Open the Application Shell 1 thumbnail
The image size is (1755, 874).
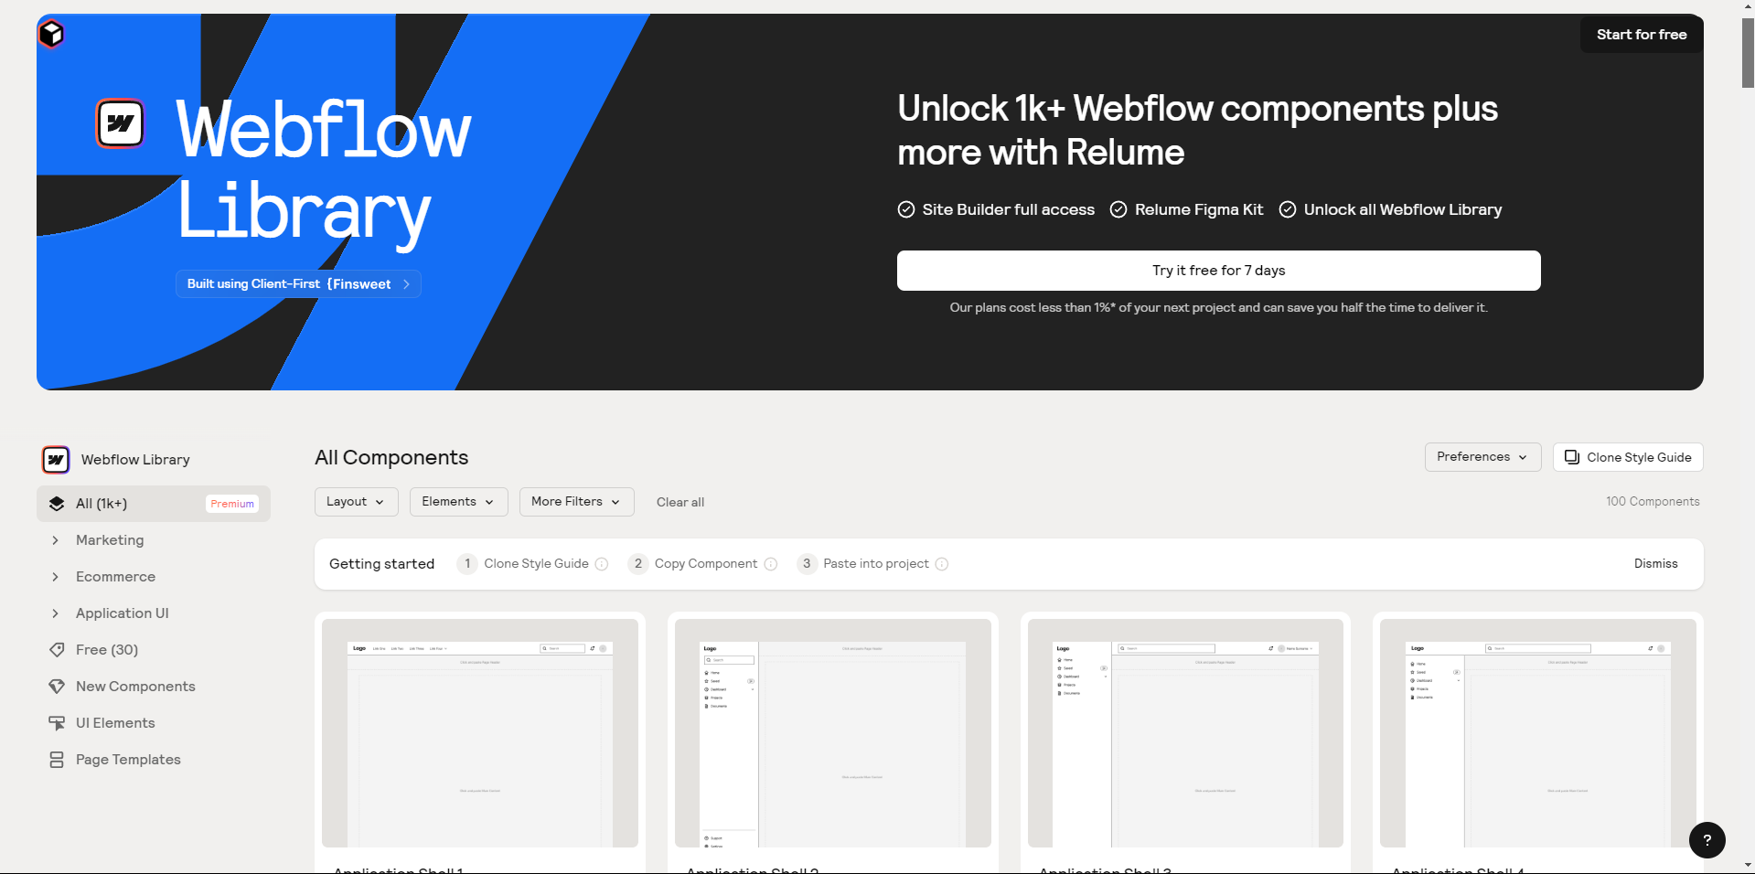[x=480, y=733]
